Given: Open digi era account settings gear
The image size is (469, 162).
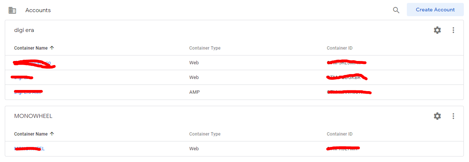Looking at the screenshot, I should tap(437, 30).
